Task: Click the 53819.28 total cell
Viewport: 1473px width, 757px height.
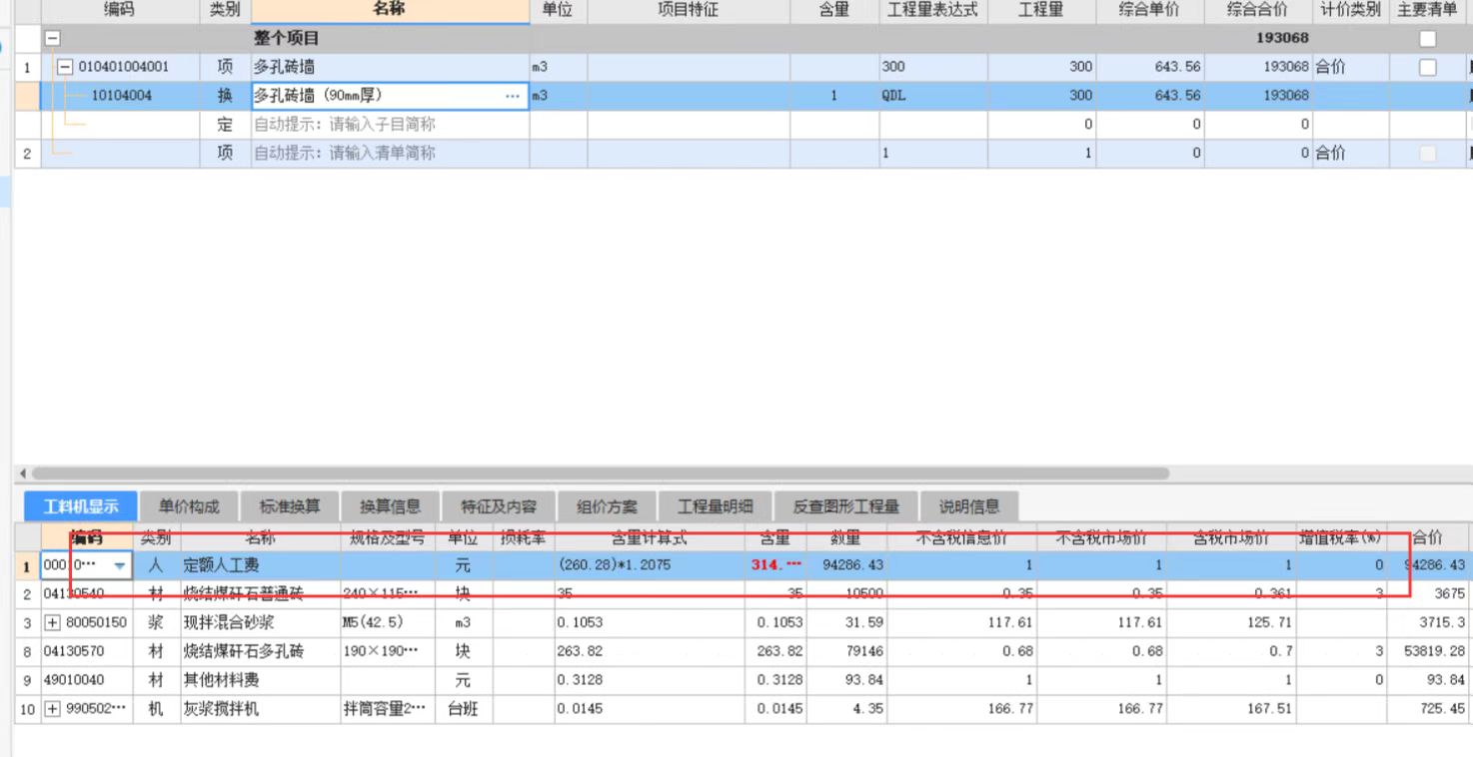Action: point(1429,651)
